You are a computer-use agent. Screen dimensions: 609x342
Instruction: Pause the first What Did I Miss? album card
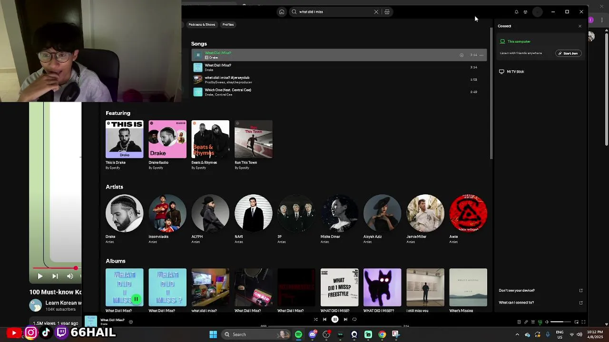pos(136,299)
